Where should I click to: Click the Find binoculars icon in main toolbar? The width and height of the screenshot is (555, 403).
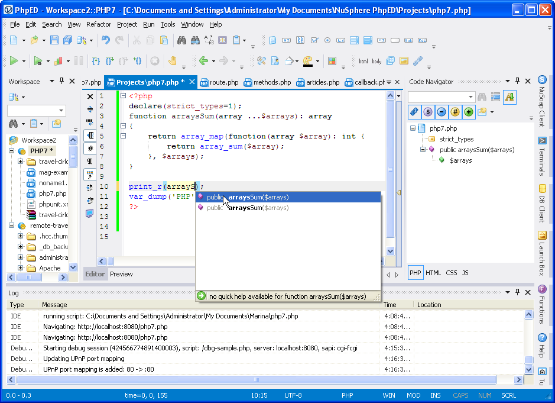point(181,40)
